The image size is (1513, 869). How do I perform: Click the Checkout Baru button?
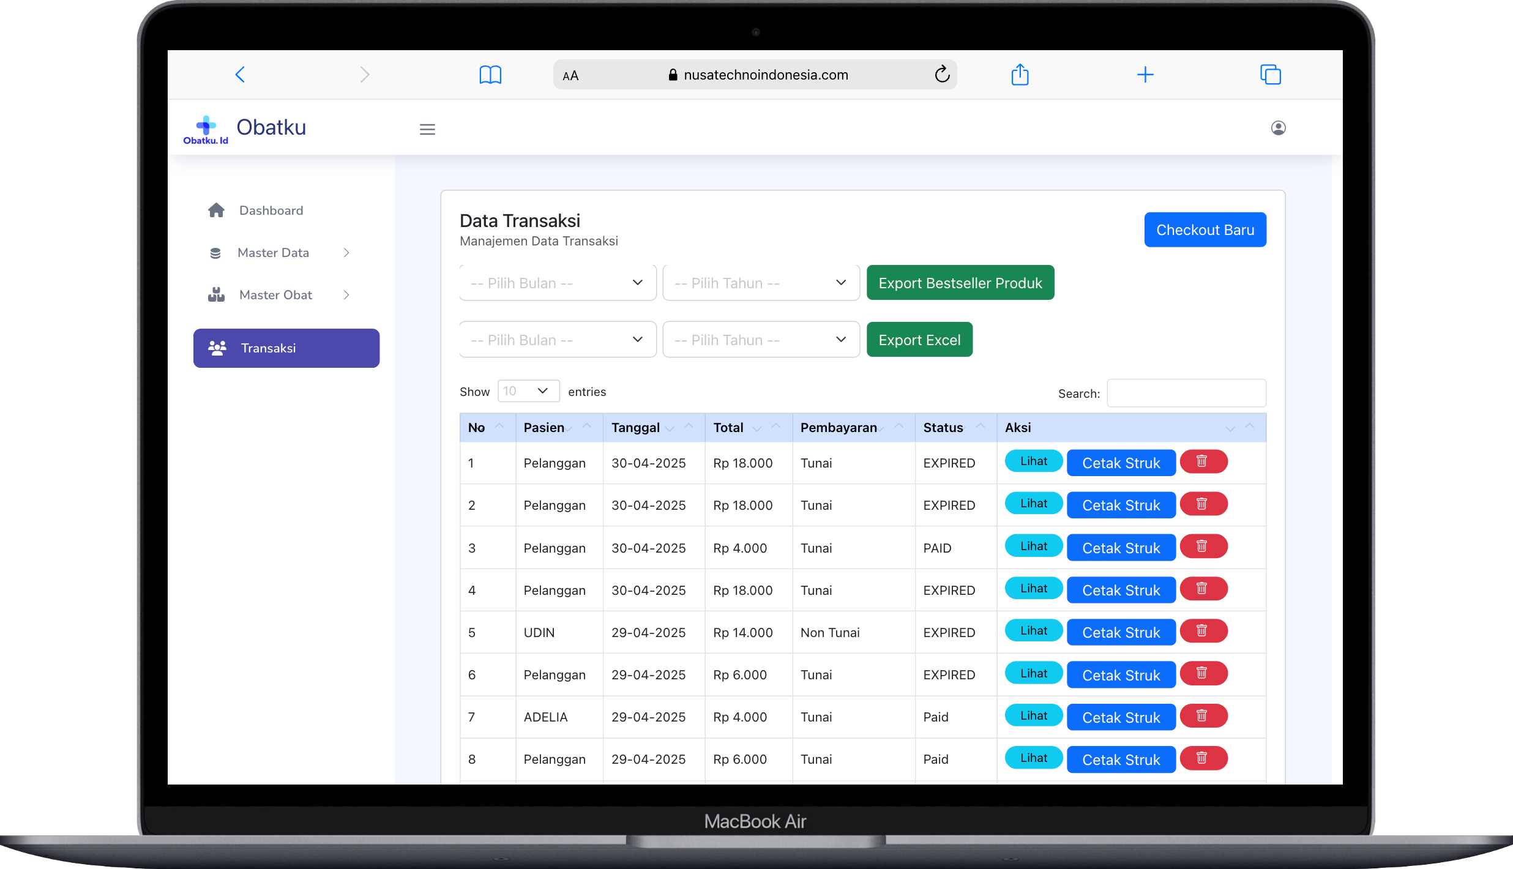click(1205, 230)
